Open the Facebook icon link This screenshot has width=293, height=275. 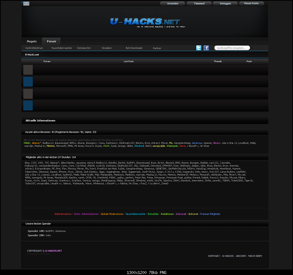(206, 48)
